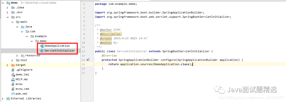Collapse the java folder arrow
The height and width of the screenshot is (102, 286).
[x=17, y=27]
